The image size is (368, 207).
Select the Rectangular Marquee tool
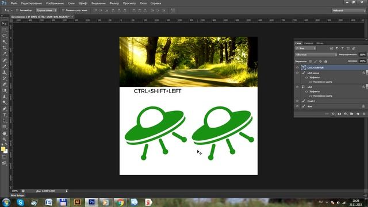(4, 30)
